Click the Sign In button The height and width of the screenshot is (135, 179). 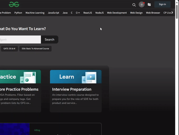click(162, 4)
